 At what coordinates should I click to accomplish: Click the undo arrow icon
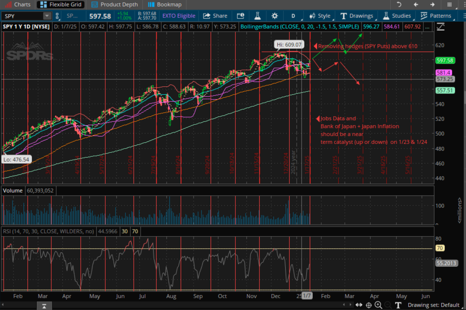pos(399,4)
